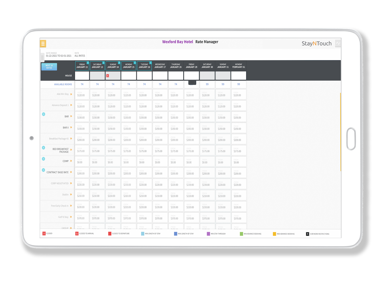
Task: Click the 3 or More Restrictions legend icon
Action: (x=308, y=234)
